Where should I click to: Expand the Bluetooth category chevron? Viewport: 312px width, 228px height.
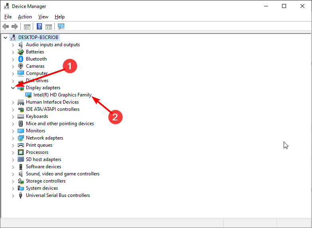(13, 59)
